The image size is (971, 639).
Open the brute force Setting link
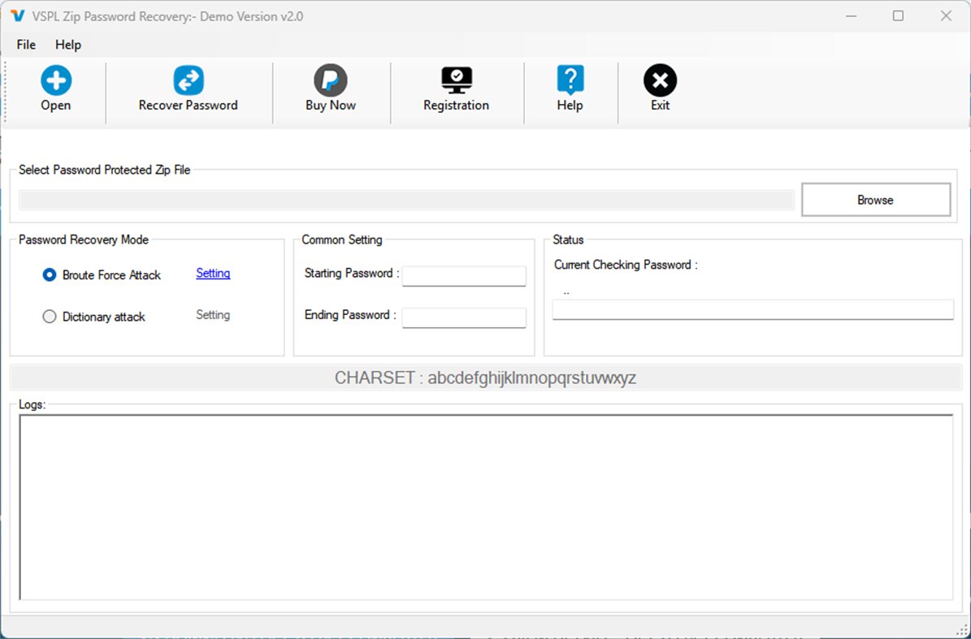213,274
